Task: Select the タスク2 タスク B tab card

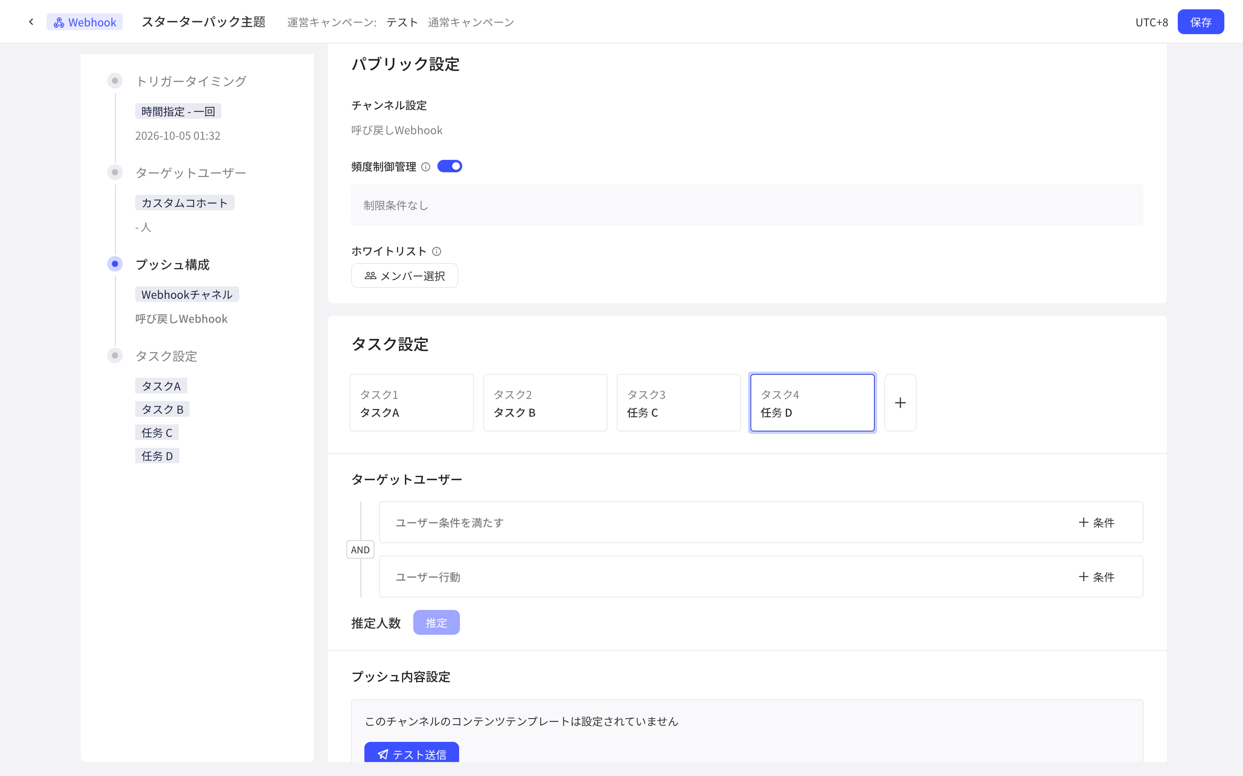Action: click(x=545, y=403)
